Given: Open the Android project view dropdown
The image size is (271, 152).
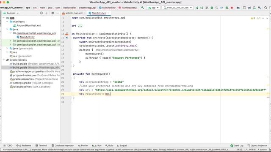Looking at the screenshot, I should (x=11, y=13).
